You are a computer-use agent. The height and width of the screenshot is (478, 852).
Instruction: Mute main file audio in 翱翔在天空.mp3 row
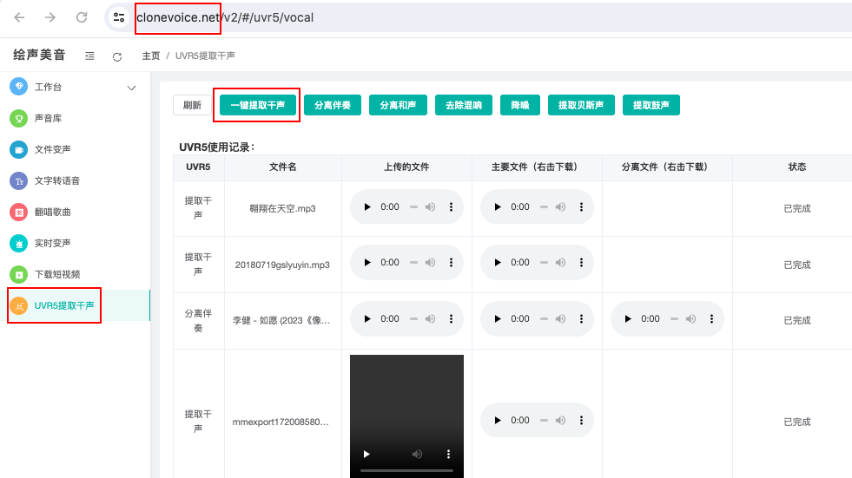click(x=561, y=206)
